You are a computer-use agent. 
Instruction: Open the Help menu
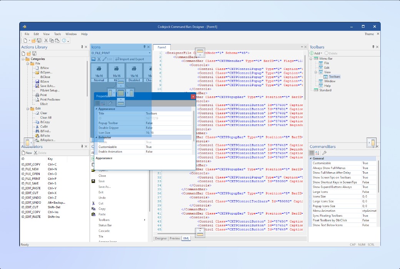[x=84, y=34]
